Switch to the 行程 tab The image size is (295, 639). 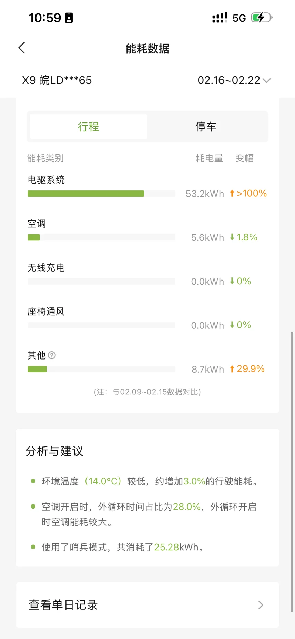pyautogui.click(x=89, y=127)
